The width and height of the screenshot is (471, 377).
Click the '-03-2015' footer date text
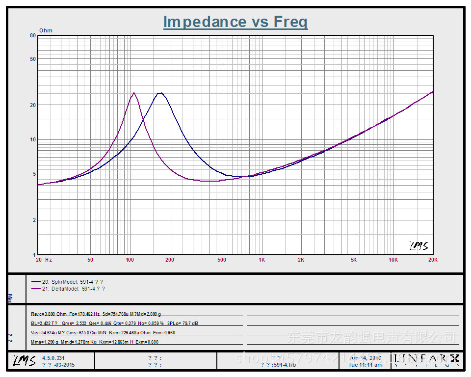[65, 365]
